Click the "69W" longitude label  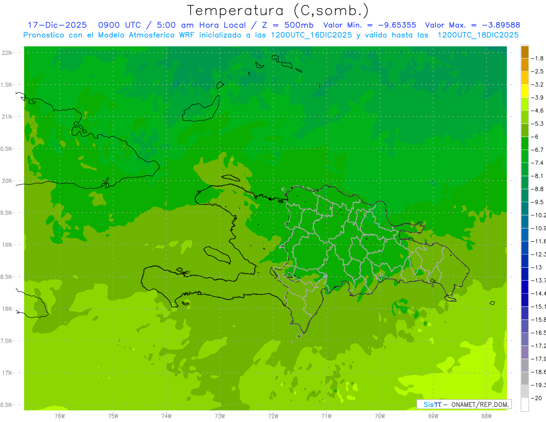pos(433,416)
